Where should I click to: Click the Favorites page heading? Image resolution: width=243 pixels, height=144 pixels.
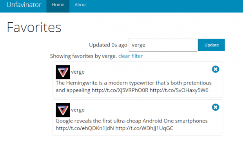(x=34, y=27)
